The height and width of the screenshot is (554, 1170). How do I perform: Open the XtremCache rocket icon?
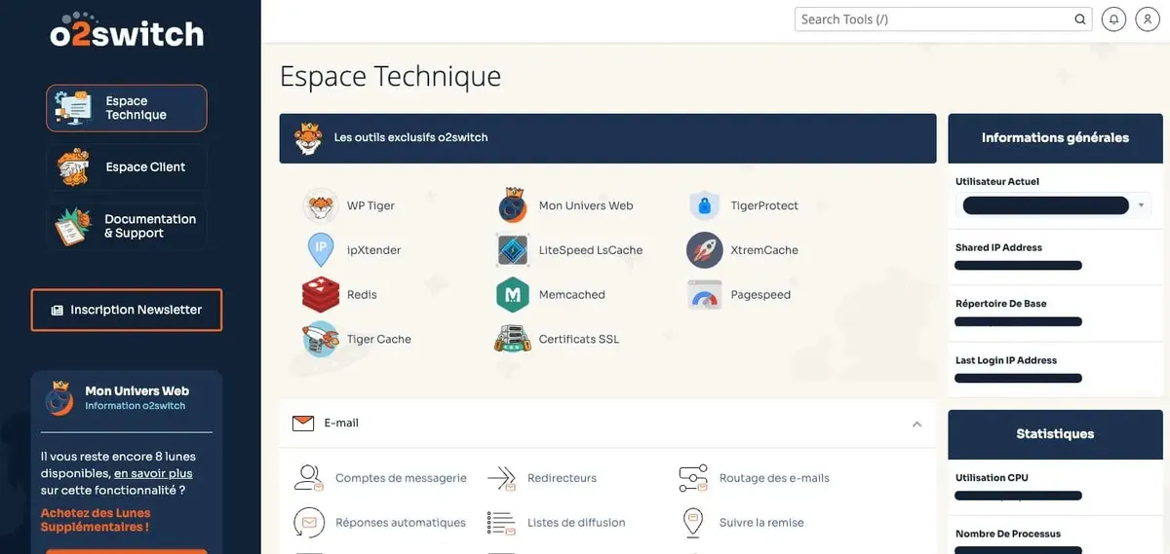coord(704,250)
